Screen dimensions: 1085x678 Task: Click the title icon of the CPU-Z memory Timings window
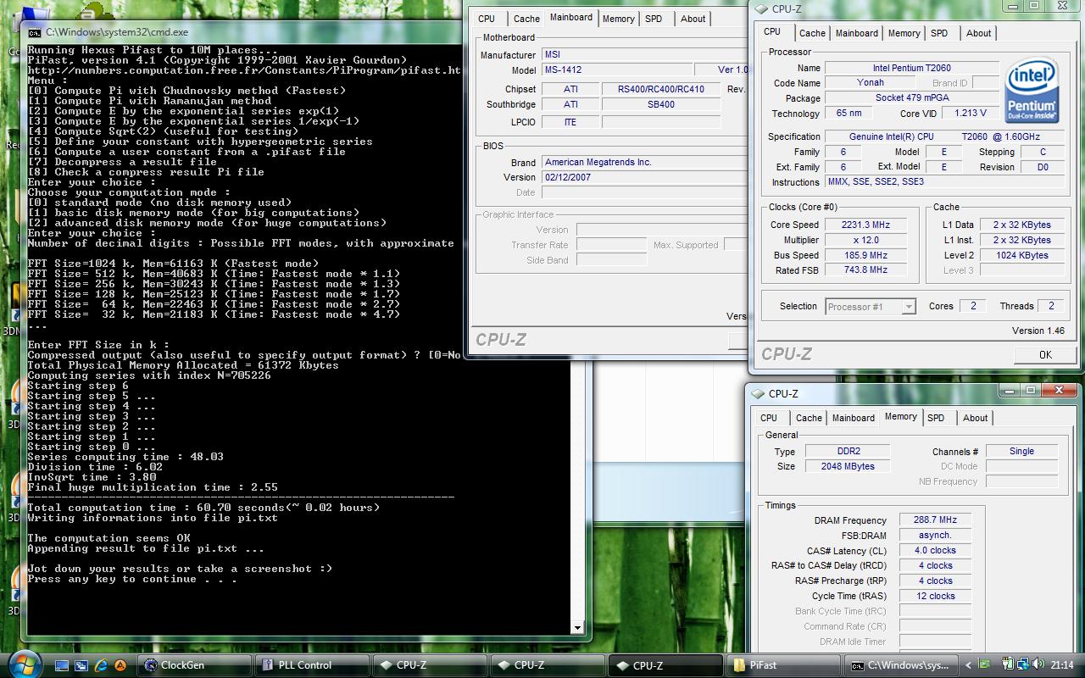(756, 393)
